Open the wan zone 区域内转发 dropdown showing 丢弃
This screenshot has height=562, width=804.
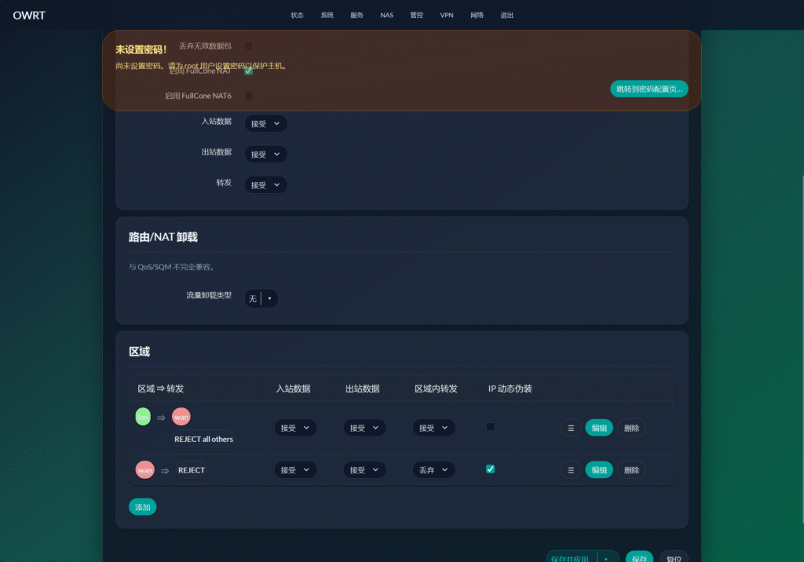tap(433, 469)
